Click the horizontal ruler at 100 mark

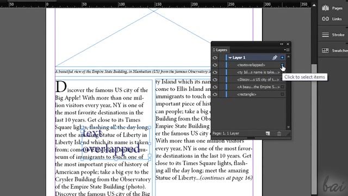click(x=121, y=4)
